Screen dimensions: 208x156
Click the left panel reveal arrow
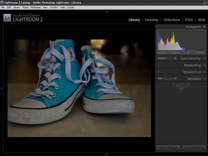point(2,88)
